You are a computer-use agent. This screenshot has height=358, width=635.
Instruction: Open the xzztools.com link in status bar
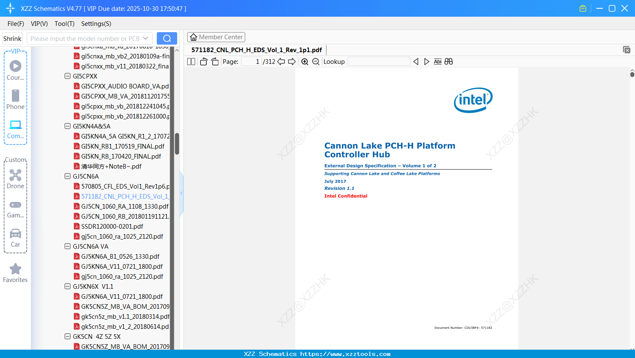click(345, 354)
